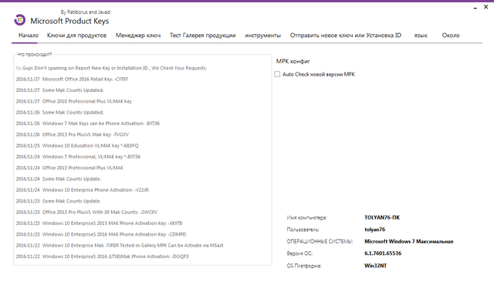Viewport: 494px width, 289px height.
Task: Select the Windows 10 Enterprise Mak -TJF8R entry
Action: [120, 245]
